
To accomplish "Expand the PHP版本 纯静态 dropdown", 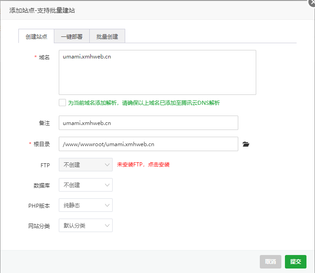I will [x=86, y=205].
